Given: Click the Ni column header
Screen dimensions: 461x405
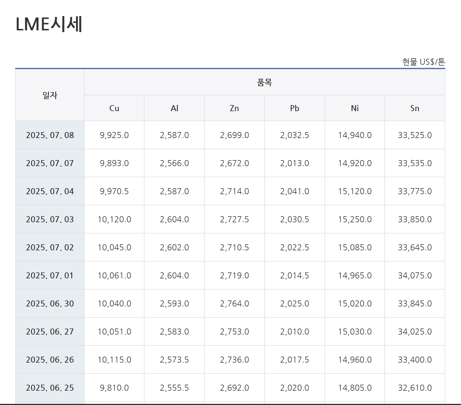Looking at the screenshot, I should [x=355, y=108].
